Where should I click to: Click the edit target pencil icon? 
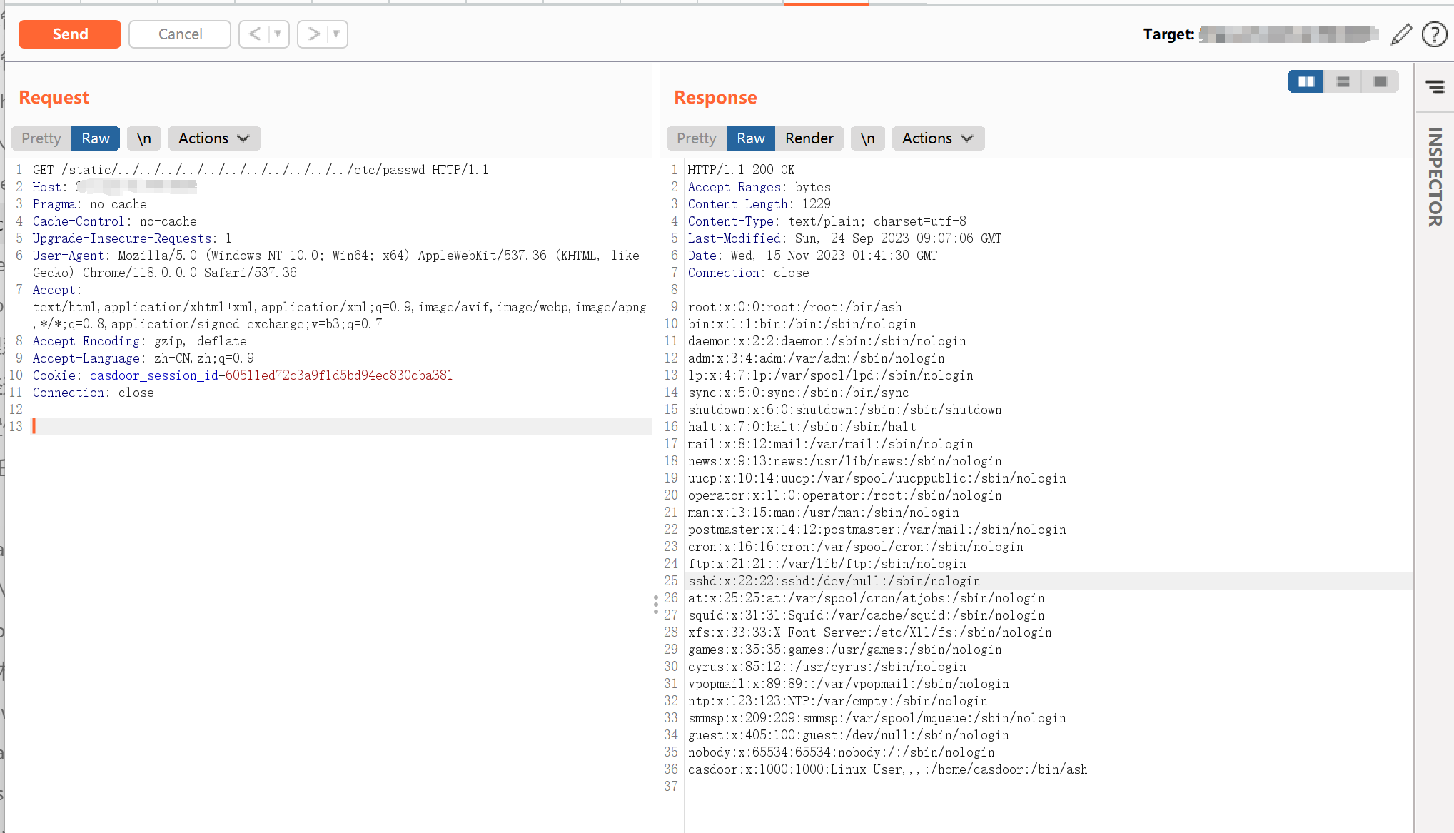tap(1401, 34)
